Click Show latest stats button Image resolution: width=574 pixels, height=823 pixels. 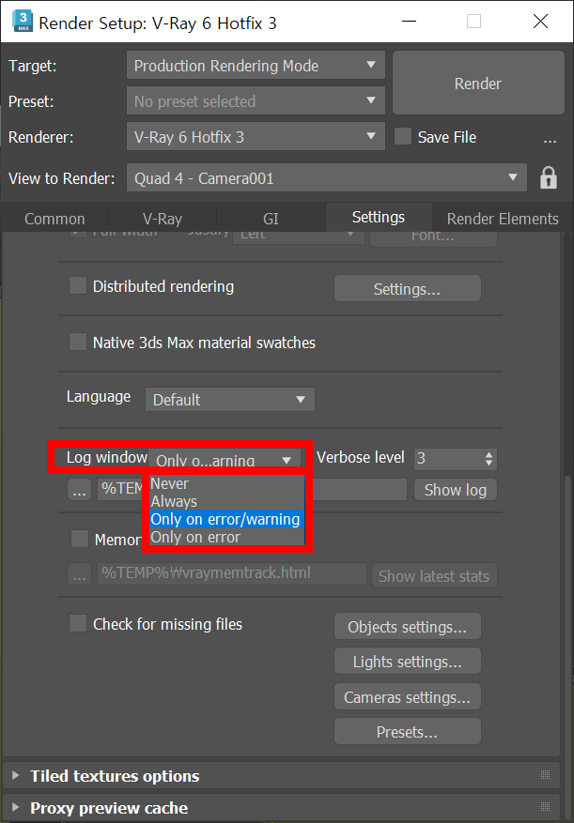coord(434,576)
